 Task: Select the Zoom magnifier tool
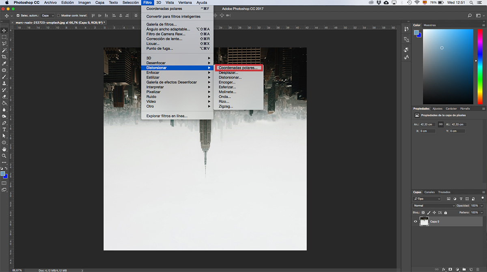click(x=4, y=156)
